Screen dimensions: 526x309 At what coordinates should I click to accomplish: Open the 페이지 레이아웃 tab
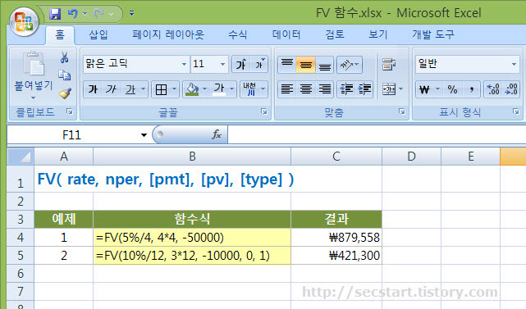pos(168,34)
